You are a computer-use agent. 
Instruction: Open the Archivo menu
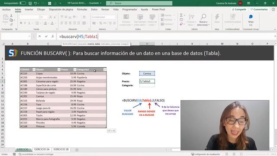tap(6, 10)
